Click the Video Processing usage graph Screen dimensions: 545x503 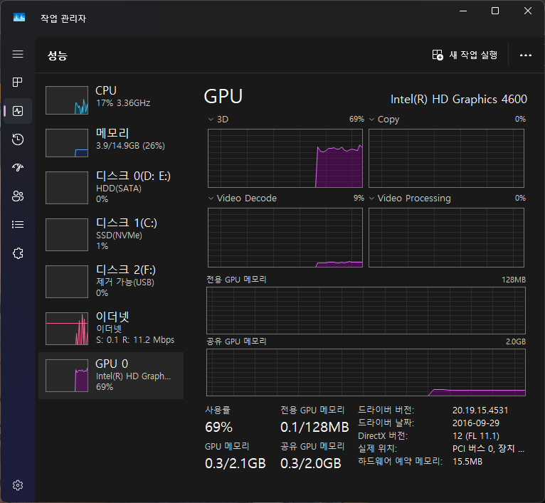point(446,238)
